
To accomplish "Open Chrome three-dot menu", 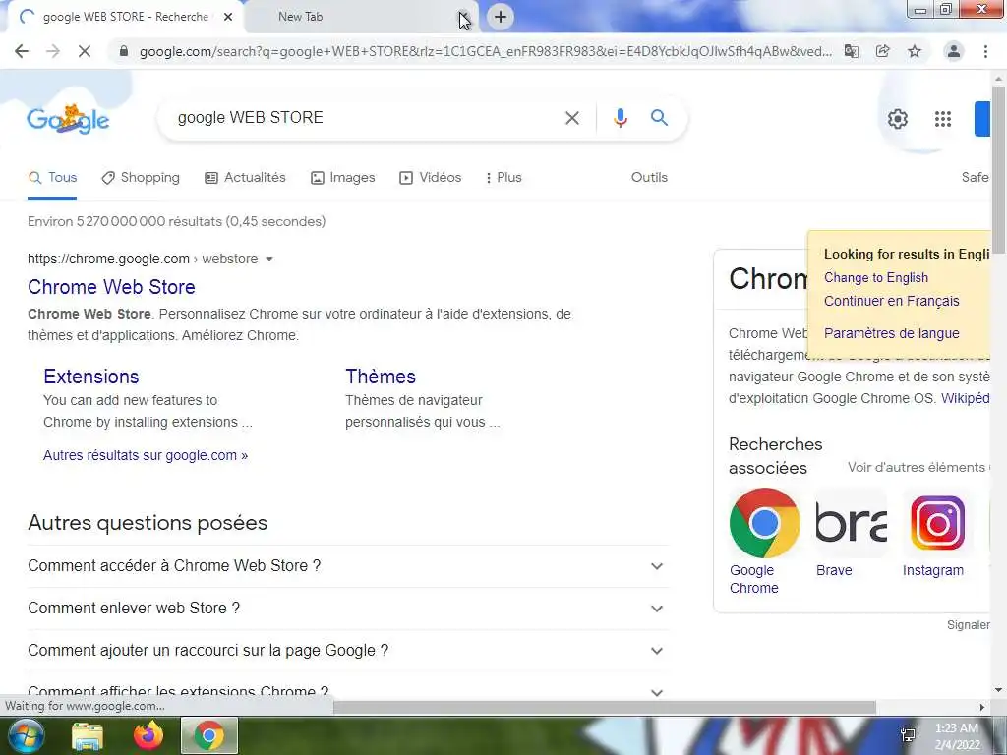I will point(985,51).
